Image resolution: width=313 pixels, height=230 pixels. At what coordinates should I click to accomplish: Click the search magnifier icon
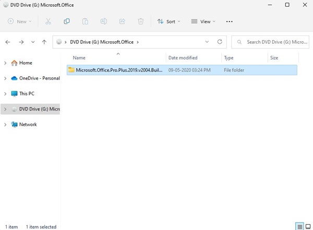click(239, 42)
